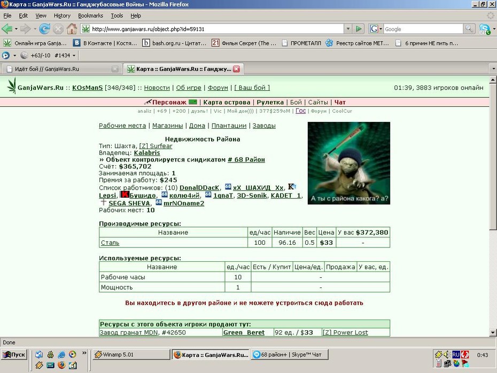Switch to 68 район+ Skype chat
Image resolution: width=497 pixels, height=373 pixels.
tap(290, 355)
